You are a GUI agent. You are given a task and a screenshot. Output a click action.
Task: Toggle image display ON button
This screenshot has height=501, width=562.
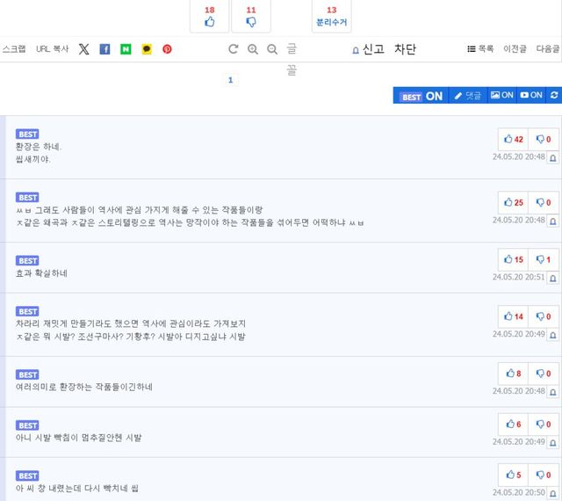[x=501, y=95]
